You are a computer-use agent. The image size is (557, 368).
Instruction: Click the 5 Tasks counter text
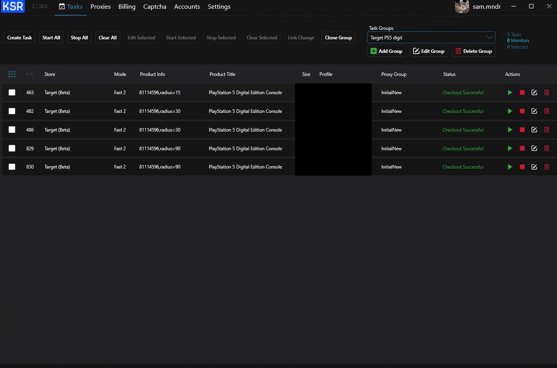coord(514,35)
